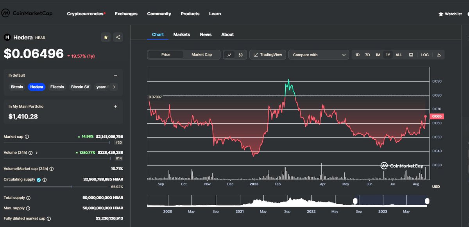Image resolution: width=469 pixels, height=227 pixels.
Task: Open Circulating supply info tooltip icon
Action: [45, 180]
